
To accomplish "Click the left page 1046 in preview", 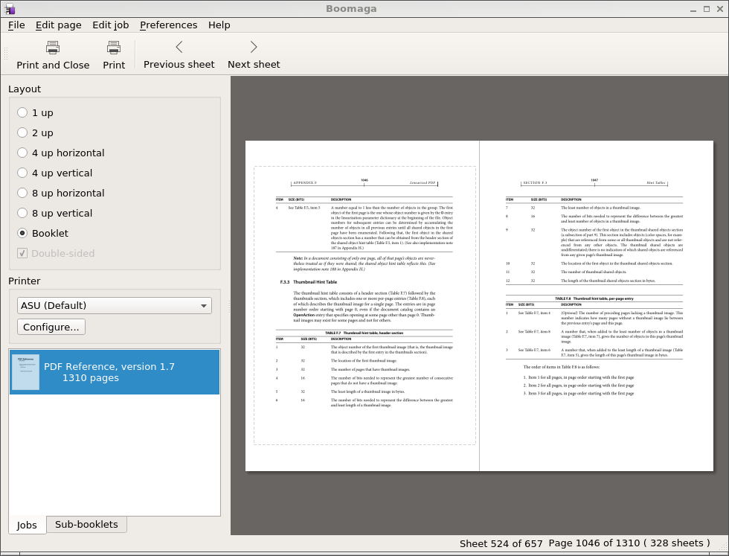I will (x=364, y=305).
